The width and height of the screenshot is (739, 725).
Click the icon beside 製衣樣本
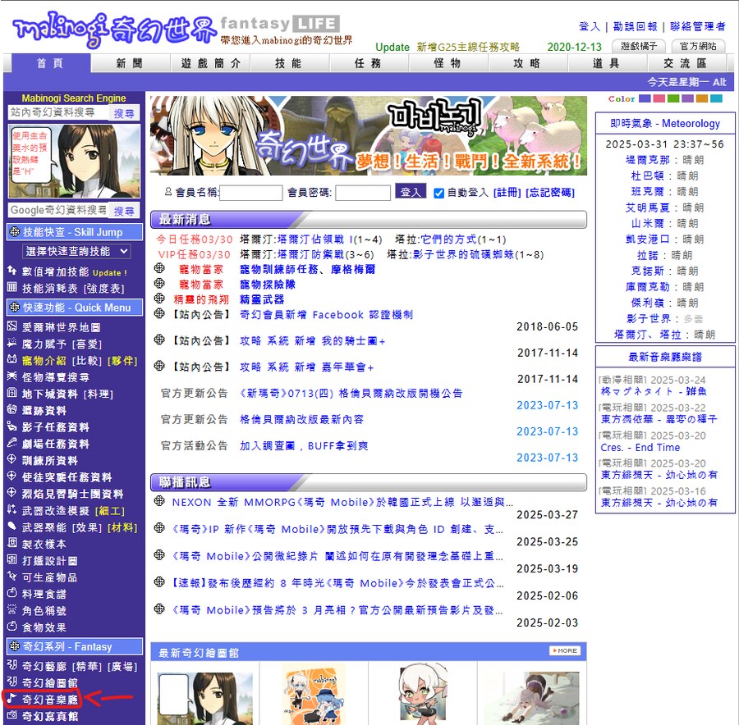click(x=11, y=542)
